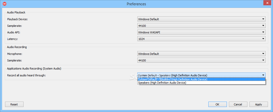
Task: Click the Latency label
Action: 12,39
